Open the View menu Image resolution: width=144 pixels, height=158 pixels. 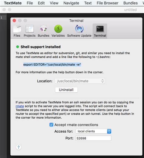tap(54, 3)
